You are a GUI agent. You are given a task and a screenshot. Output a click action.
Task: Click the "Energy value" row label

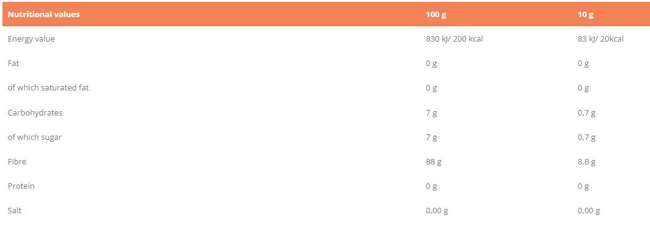pyautogui.click(x=31, y=39)
